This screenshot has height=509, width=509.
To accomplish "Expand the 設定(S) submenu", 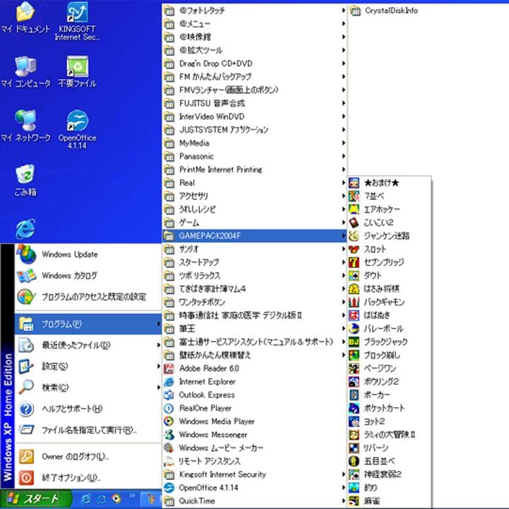I will tap(88, 366).
